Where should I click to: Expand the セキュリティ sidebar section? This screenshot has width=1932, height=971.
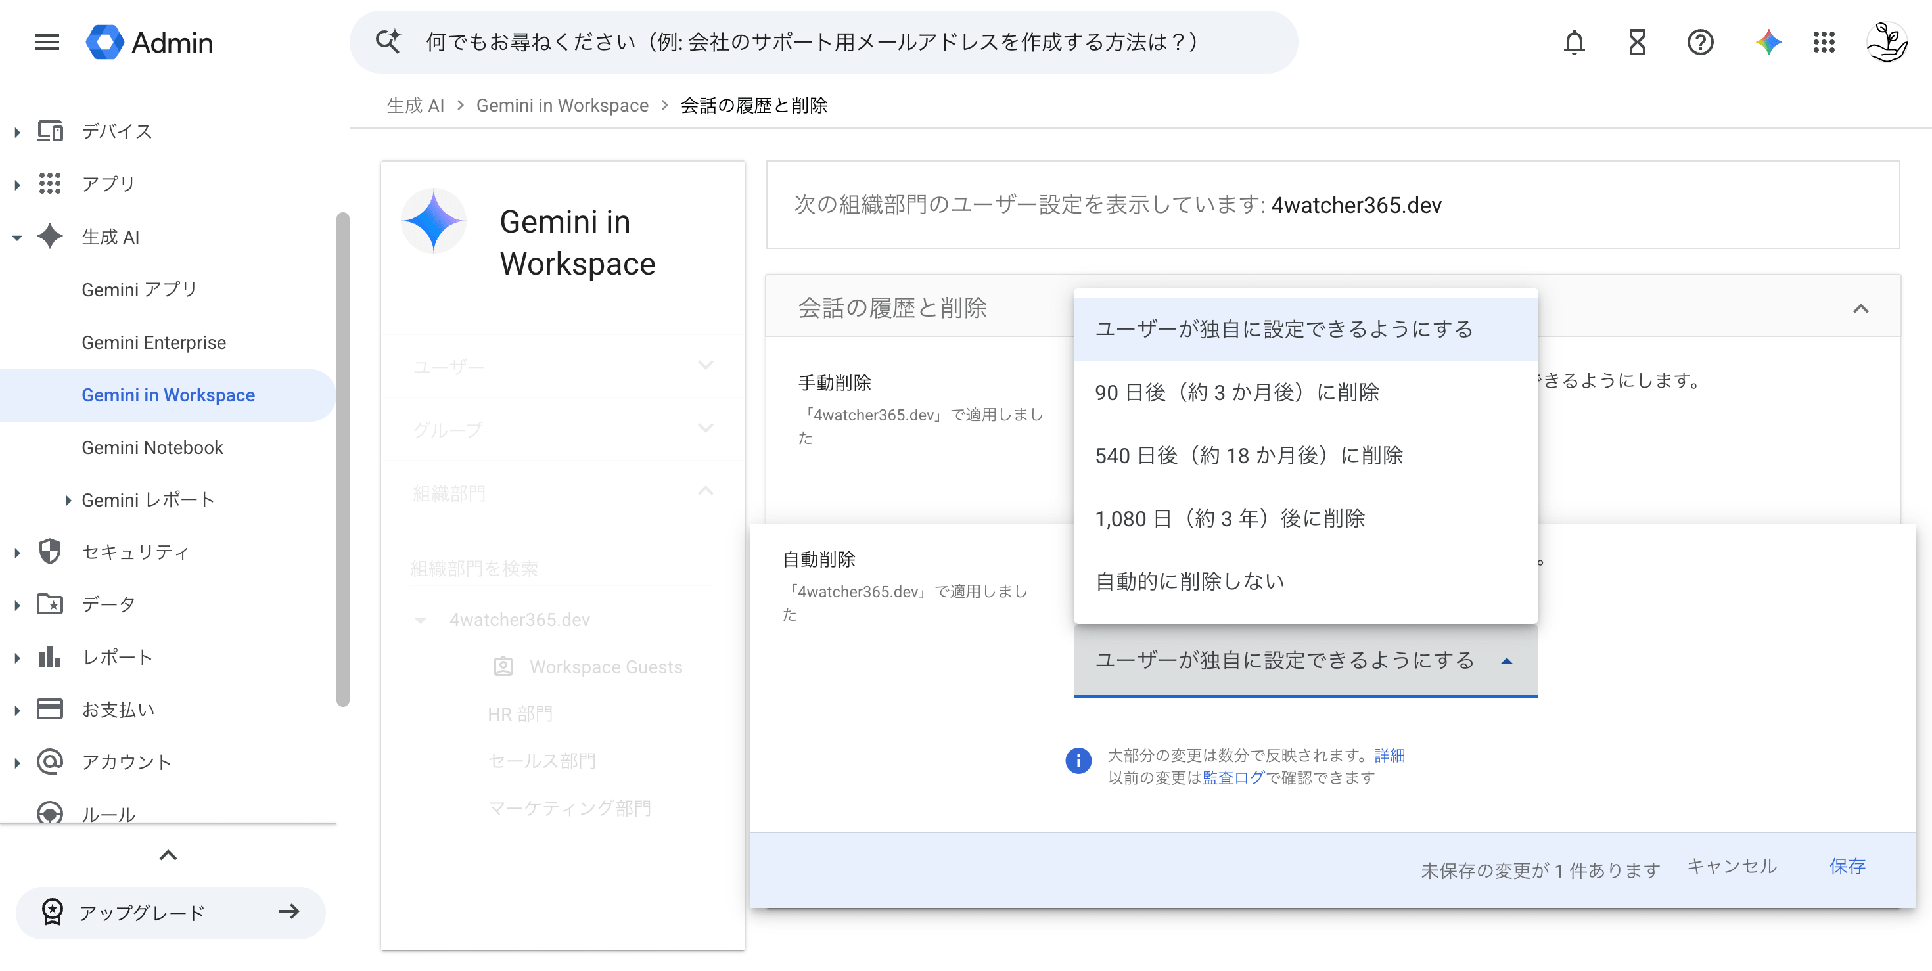coord(16,553)
